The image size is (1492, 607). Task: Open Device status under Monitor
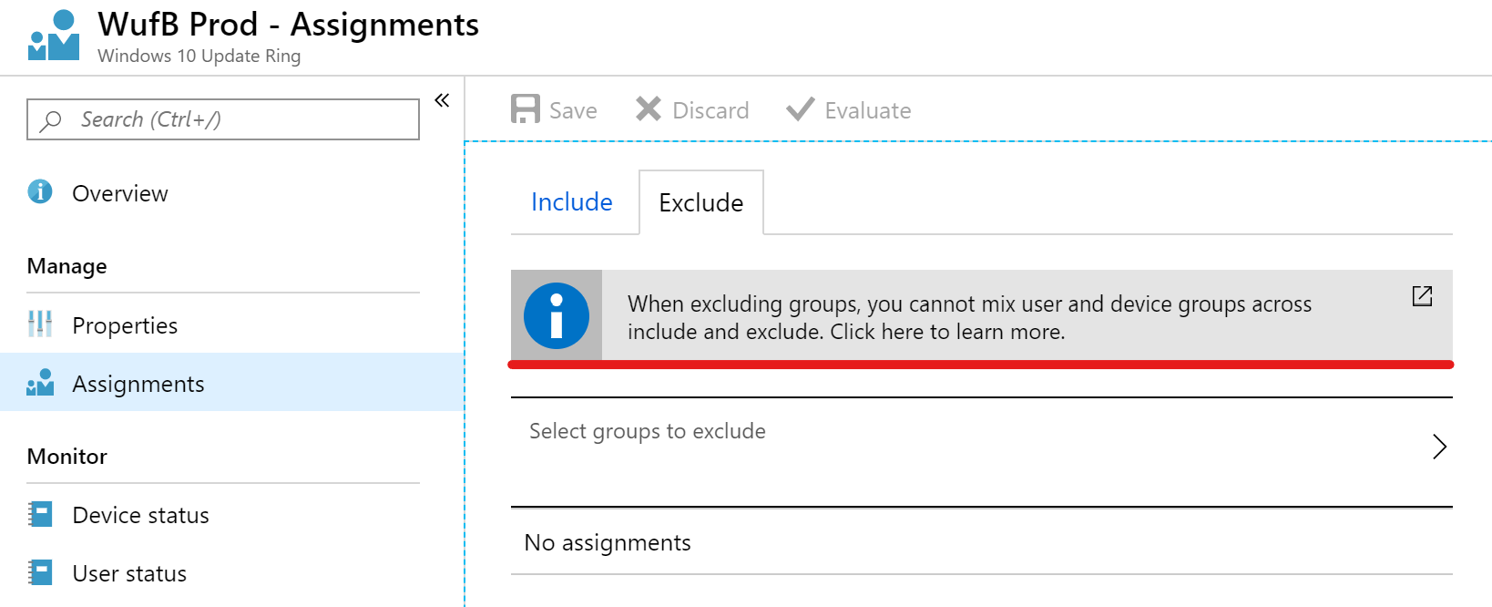(141, 515)
